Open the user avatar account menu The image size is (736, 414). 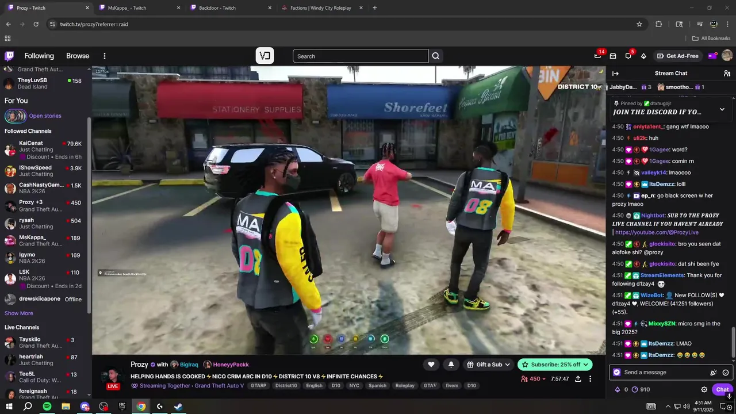727,56
